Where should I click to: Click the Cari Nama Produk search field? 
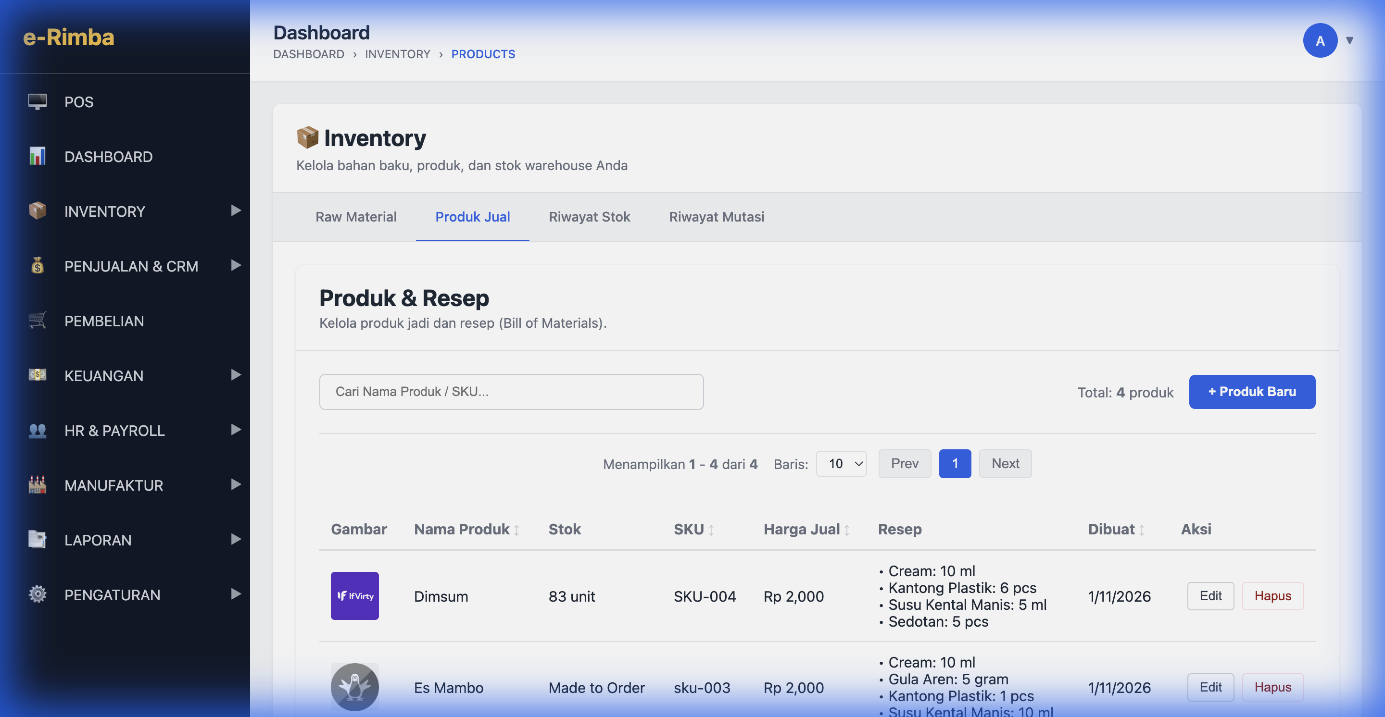tap(511, 392)
